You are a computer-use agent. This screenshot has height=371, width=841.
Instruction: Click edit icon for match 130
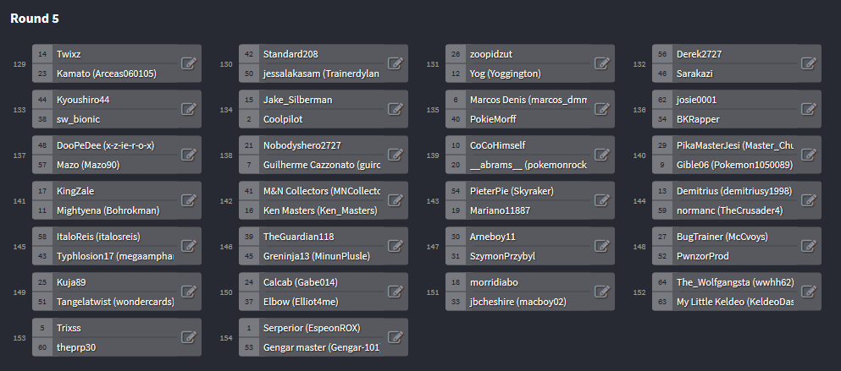point(395,63)
